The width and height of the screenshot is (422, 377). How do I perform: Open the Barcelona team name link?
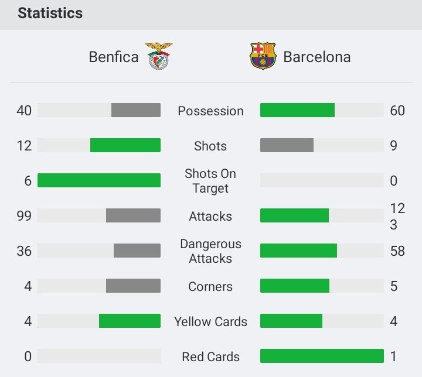316,57
